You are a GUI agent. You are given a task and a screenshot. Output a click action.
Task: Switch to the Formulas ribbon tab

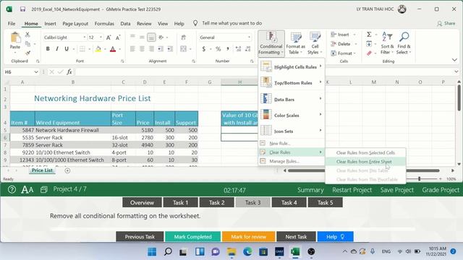104,23
